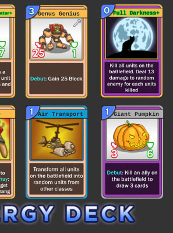
Task: Click the Debut keyword on Giant Pumpkin
Action: 115,173
